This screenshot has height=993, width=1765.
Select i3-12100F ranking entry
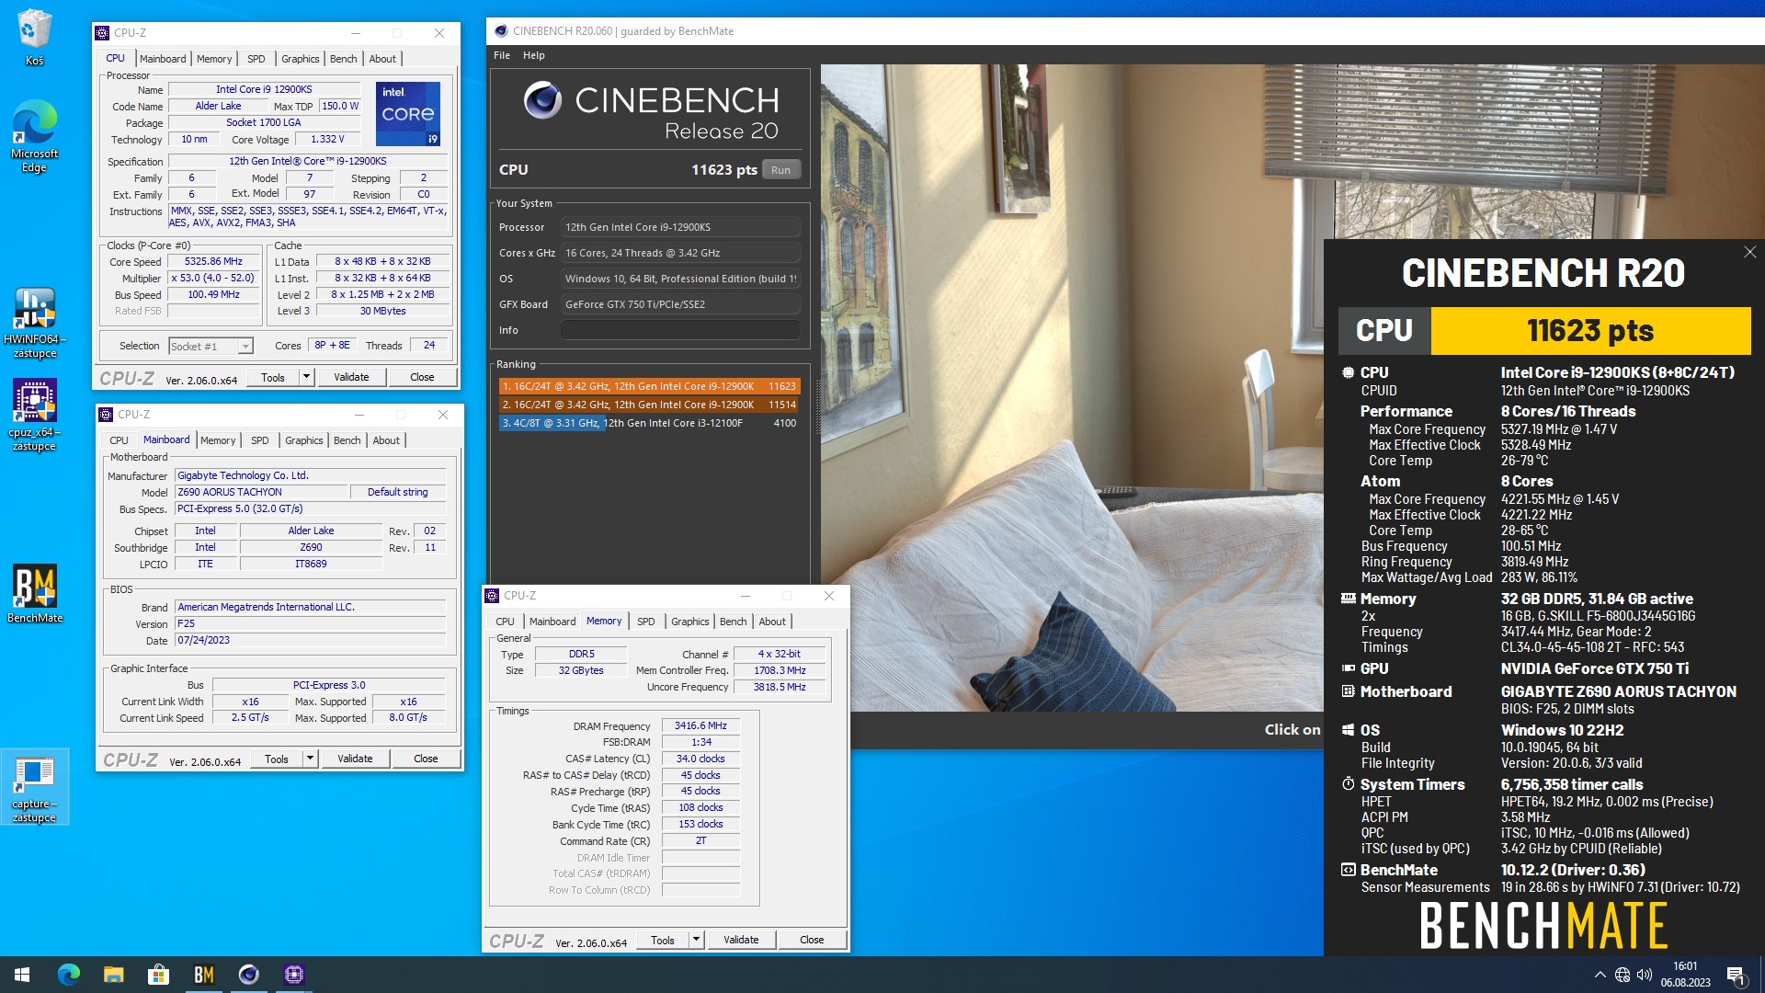click(649, 423)
